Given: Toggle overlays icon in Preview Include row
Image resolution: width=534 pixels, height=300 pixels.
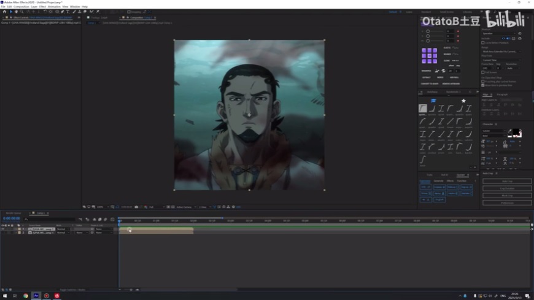Looking at the screenshot, I should [x=514, y=39].
